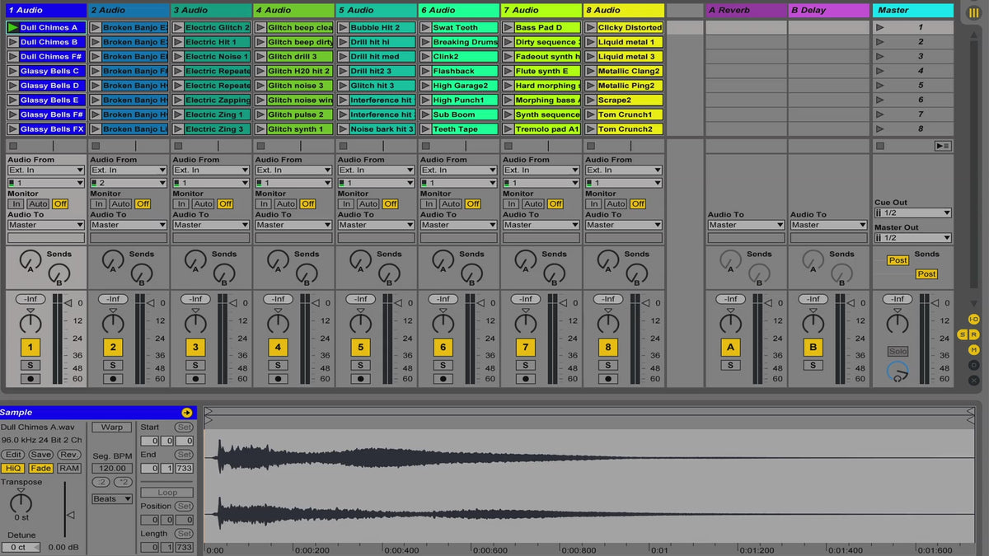Open the track 1 Audio From Ext. In dropdown

click(46, 171)
